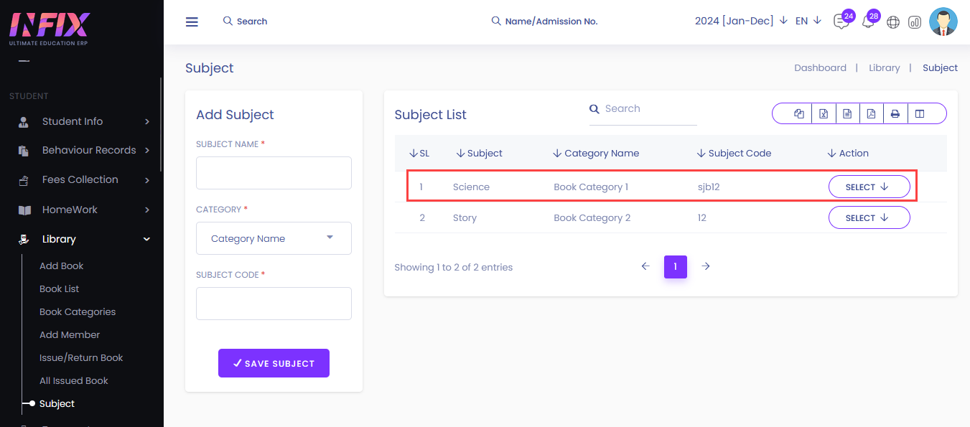Open the chat messages icon
The width and height of the screenshot is (970, 427).
841,22
